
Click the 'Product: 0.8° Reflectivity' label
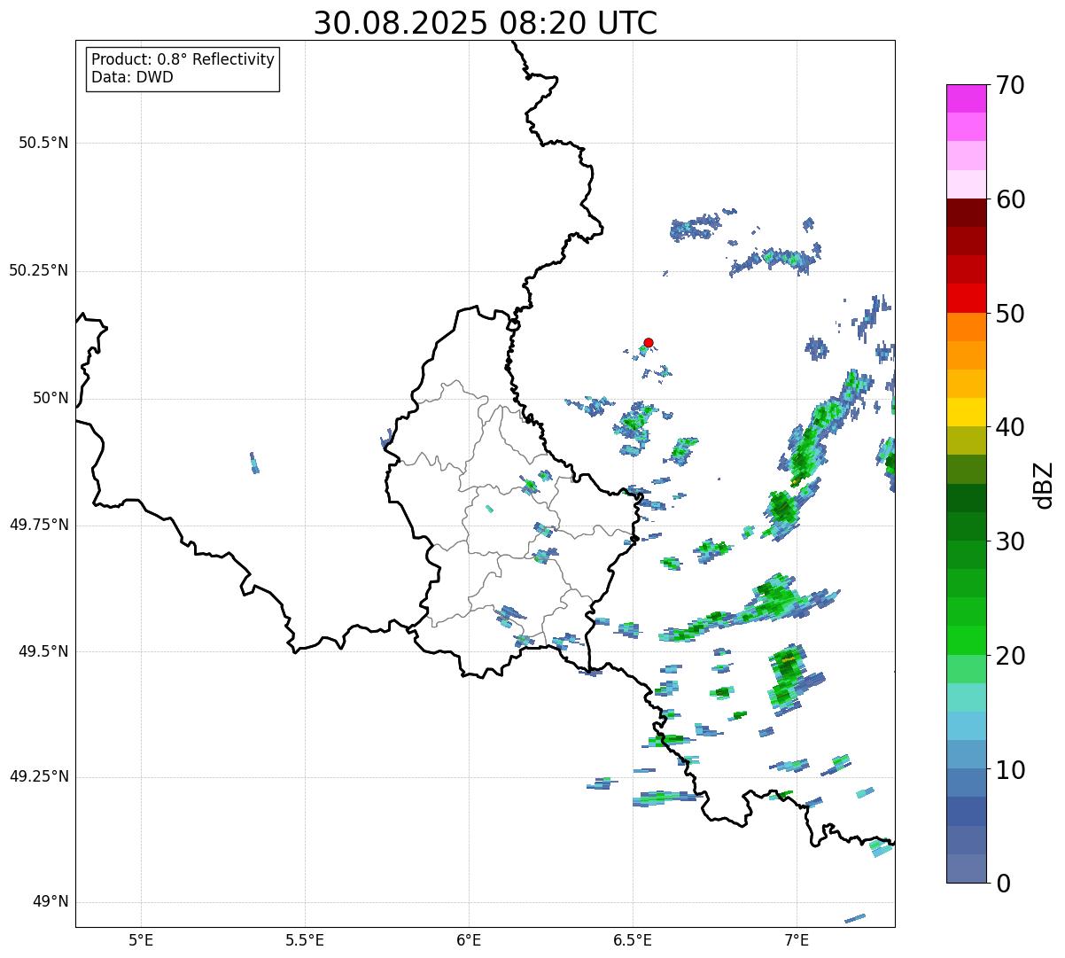pyautogui.click(x=183, y=59)
